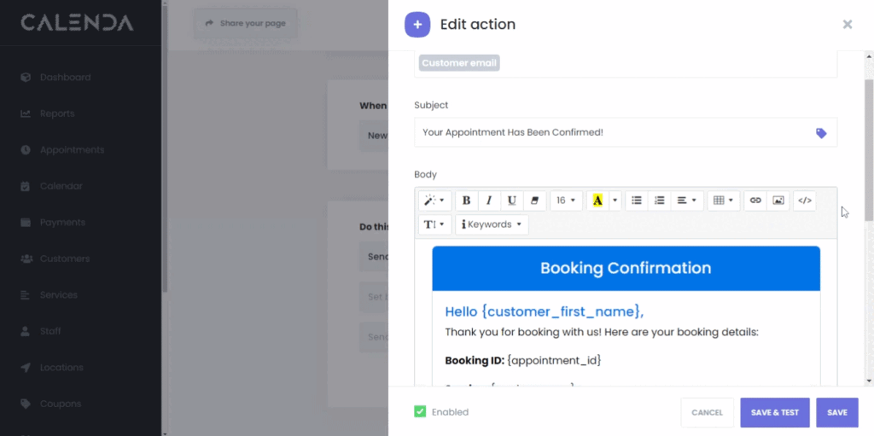Click the Services list icon
This screenshot has height=436, width=874.
click(25, 295)
